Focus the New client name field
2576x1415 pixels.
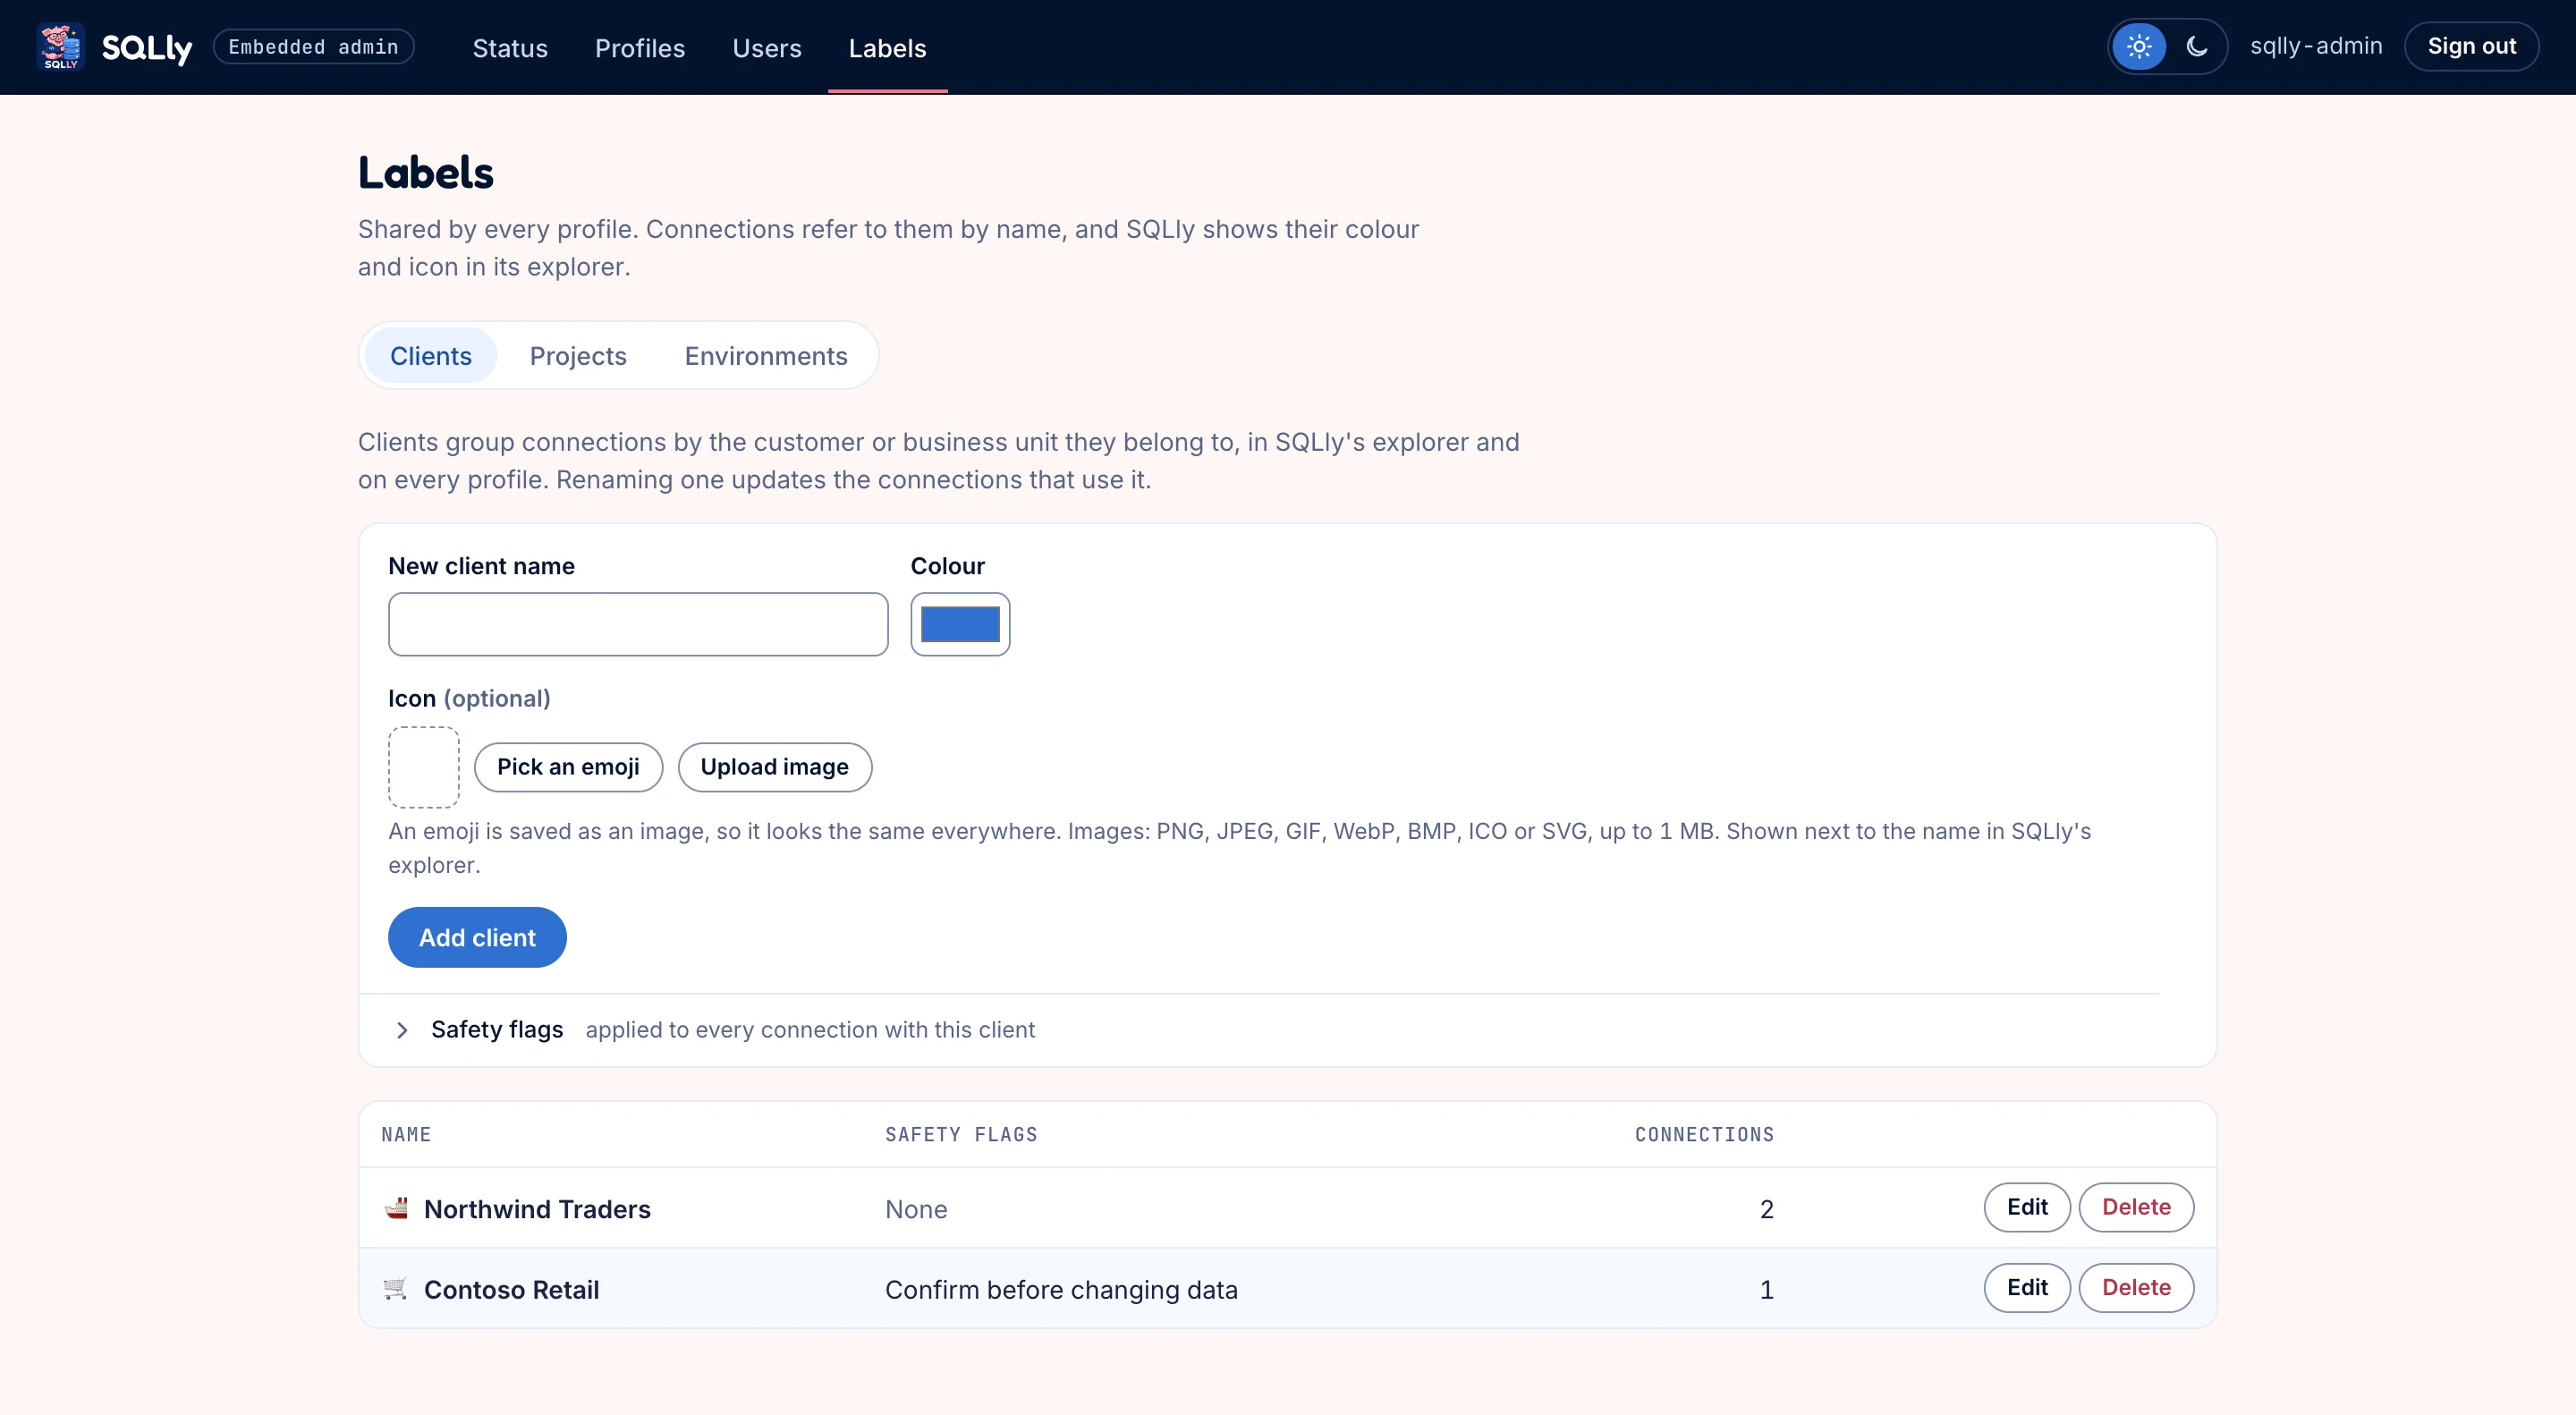tap(638, 624)
